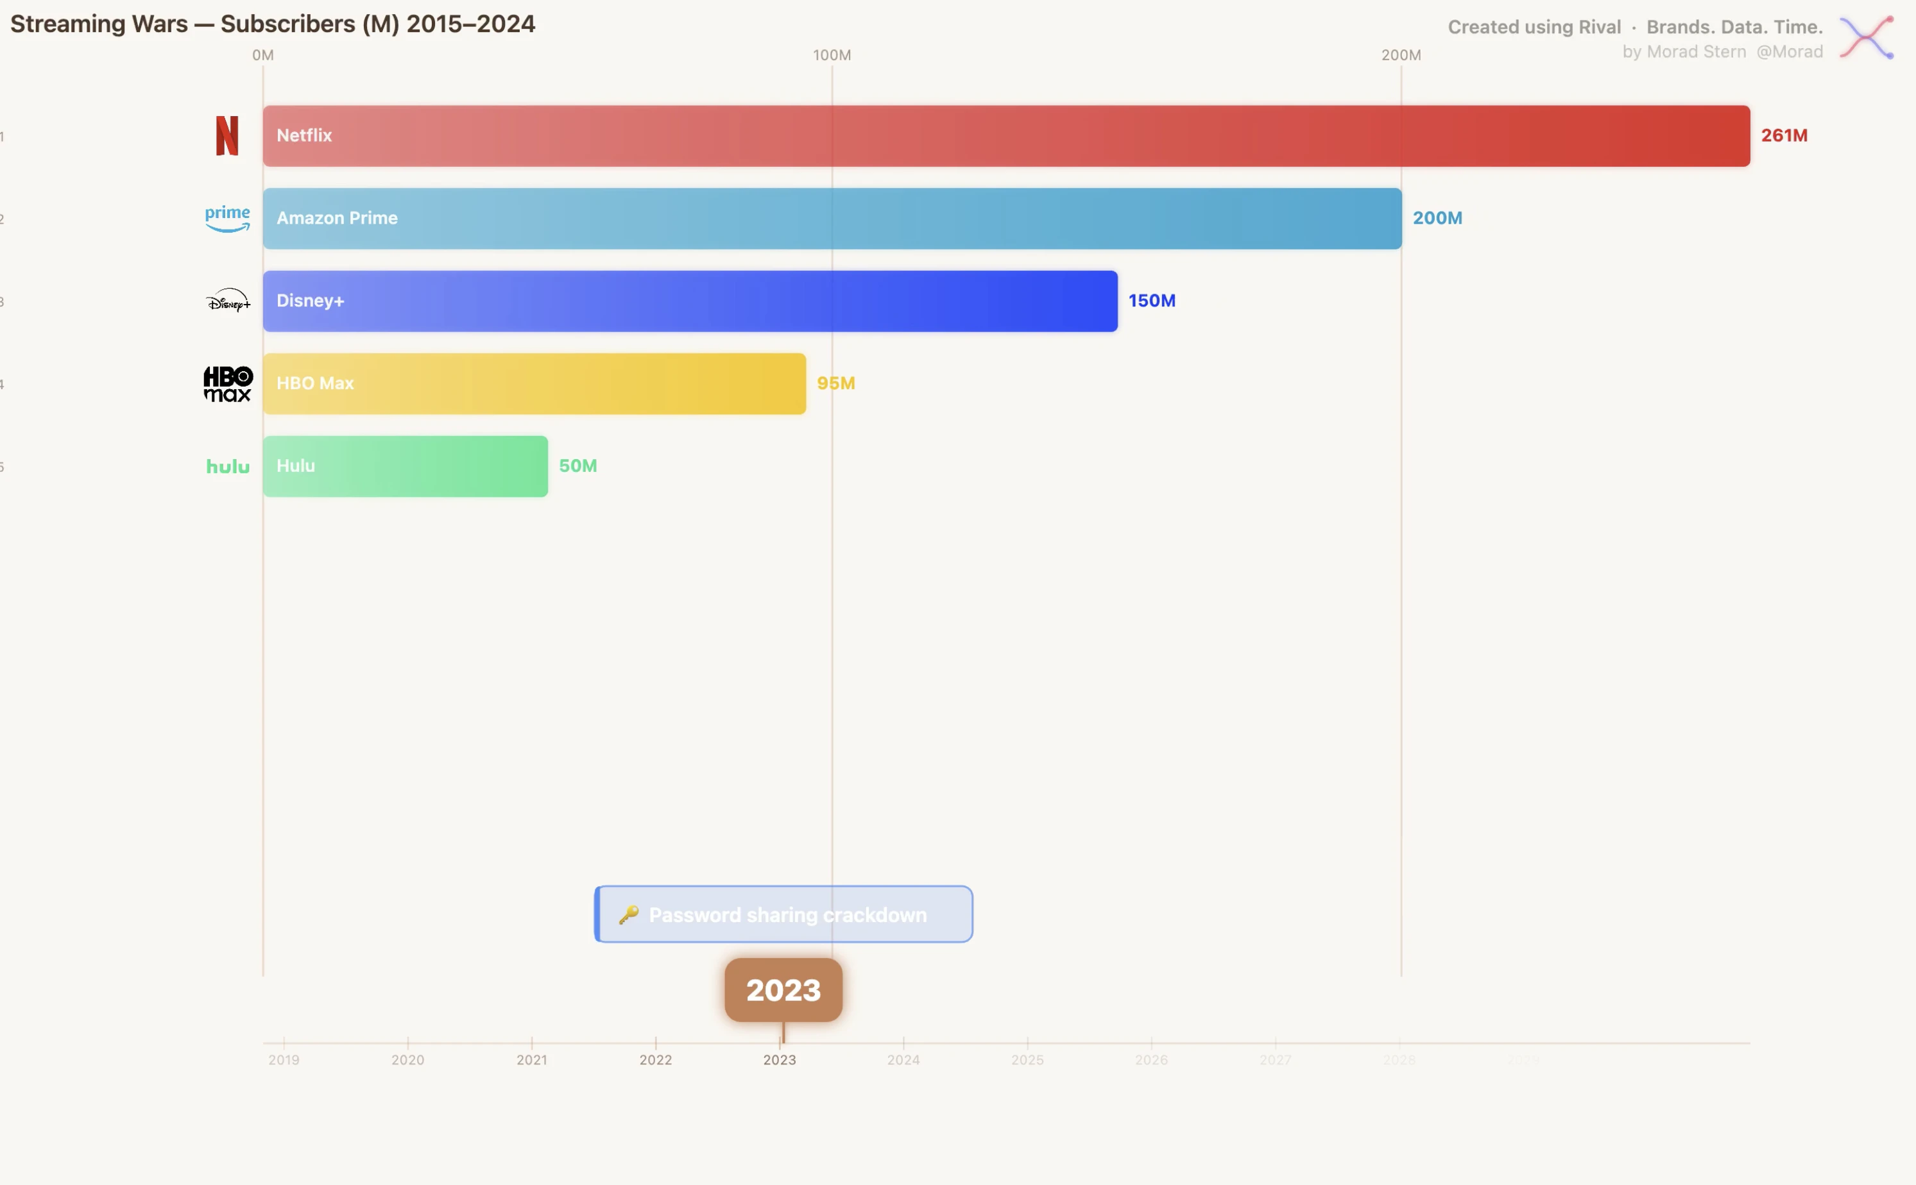Jump to 2025 on the timeline
The height and width of the screenshot is (1185, 1916).
[1027, 1059]
